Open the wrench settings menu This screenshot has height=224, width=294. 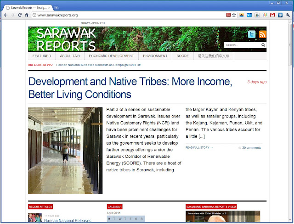(x=288, y=15)
